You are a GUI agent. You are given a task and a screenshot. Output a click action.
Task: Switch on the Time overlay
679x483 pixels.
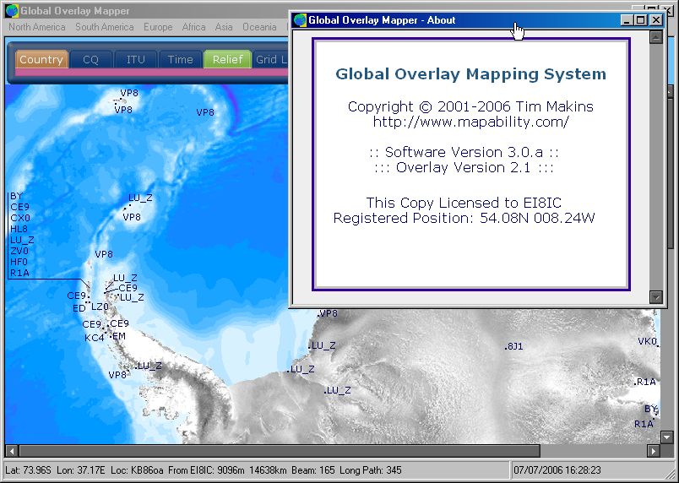point(180,60)
